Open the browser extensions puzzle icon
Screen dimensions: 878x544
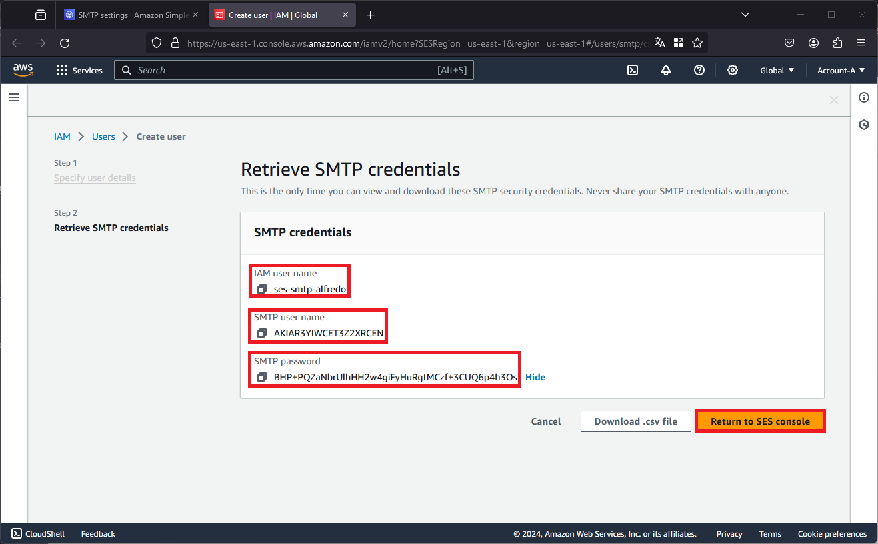(838, 43)
